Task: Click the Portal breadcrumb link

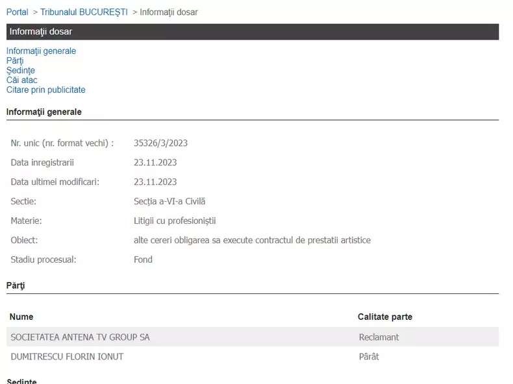Action: [18, 12]
